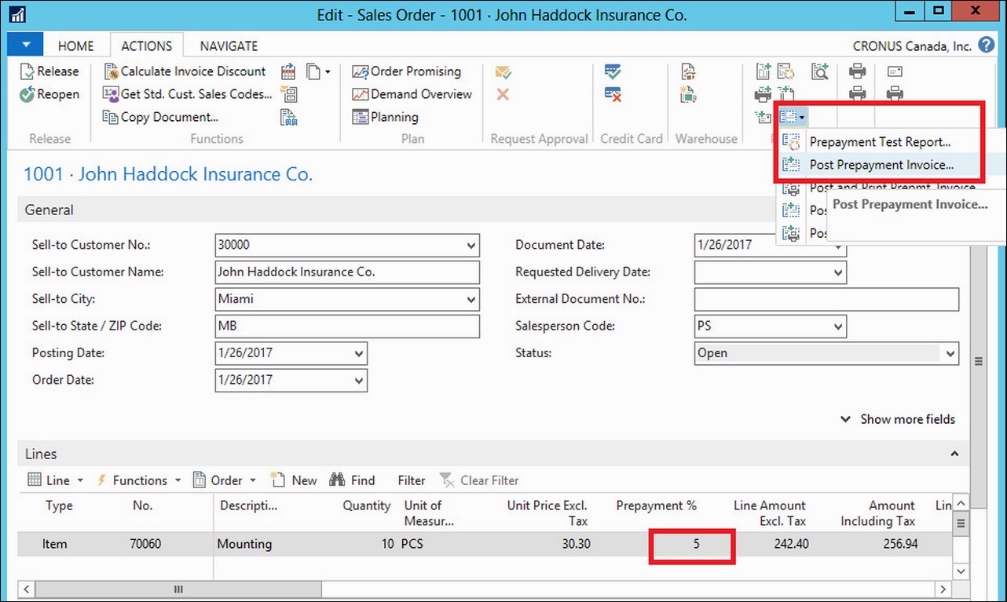This screenshot has height=602, width=1007.
Task: Open Demand Overview
Action: coord(412,94)
